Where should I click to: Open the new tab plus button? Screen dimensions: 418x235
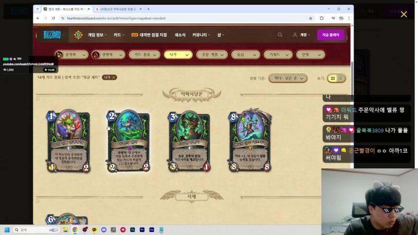click(148, 9)
